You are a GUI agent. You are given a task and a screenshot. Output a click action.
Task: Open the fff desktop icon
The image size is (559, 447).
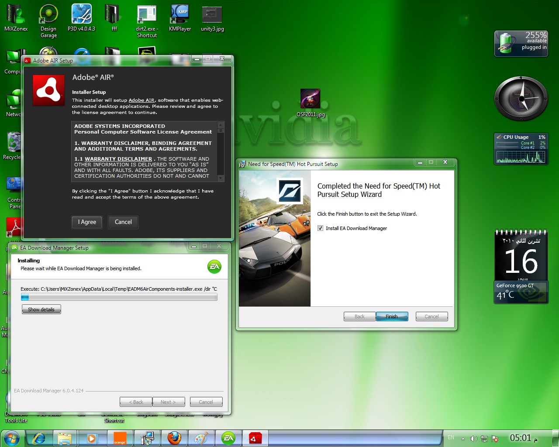(114, 17)
